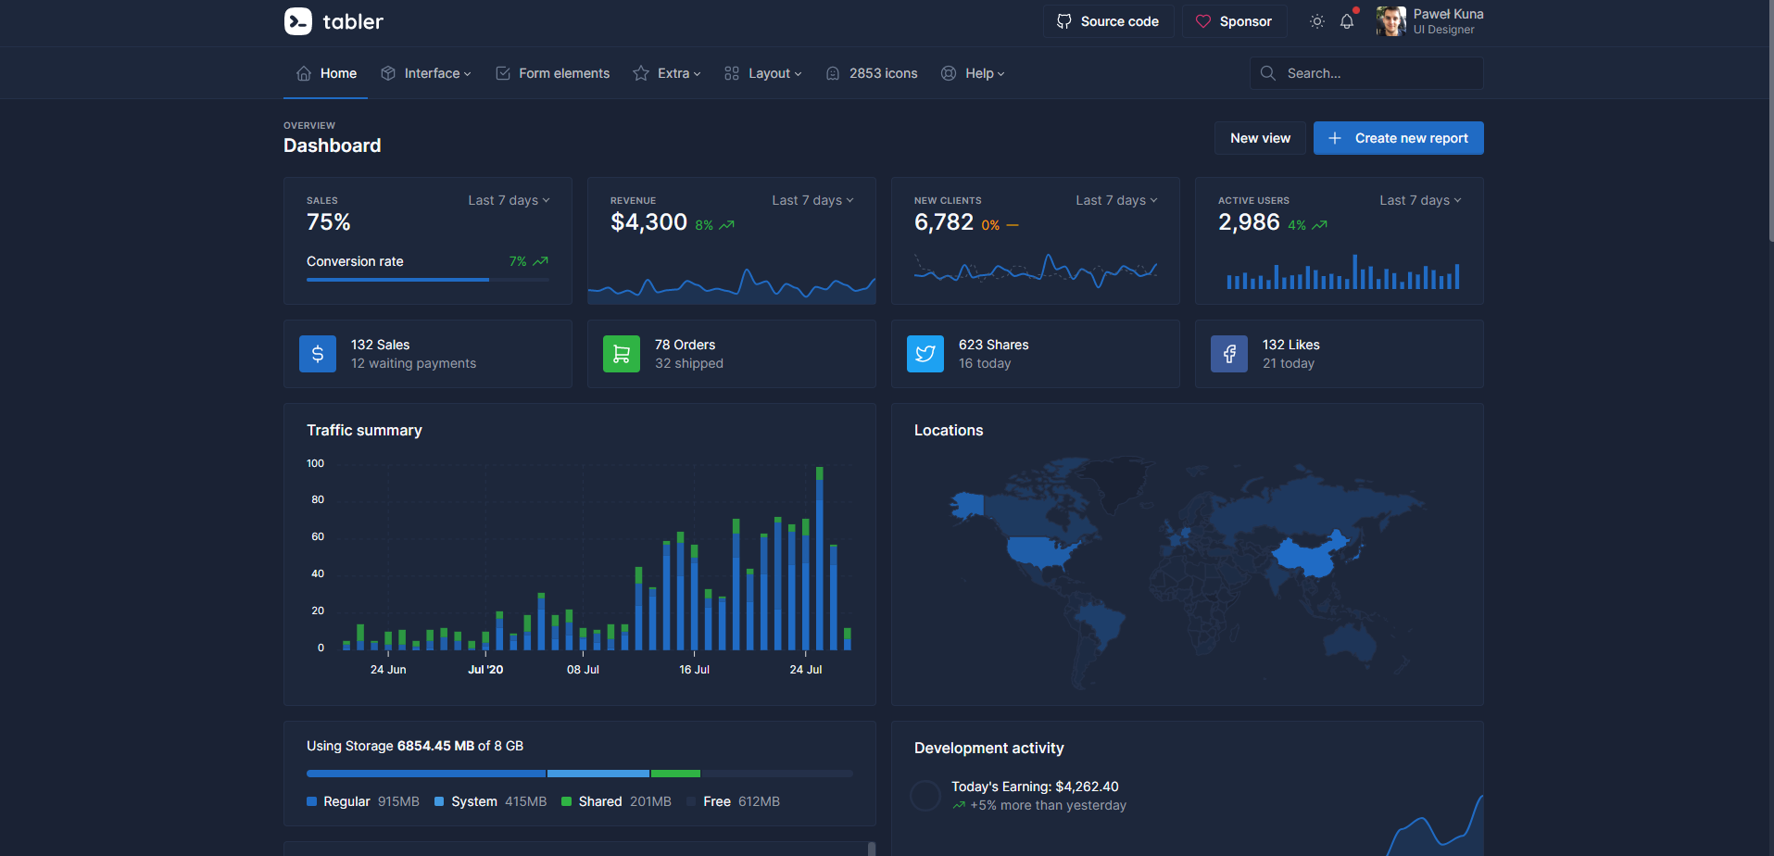This screenshot has width=1774, height=856.
Task: Open notifications bell icon
Action: [1347, 21]
